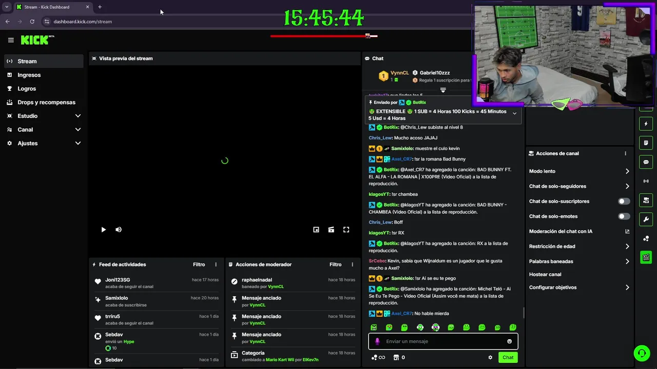Close the Stream - Kick Dashboard tab
This screenshot has width=657, height=369.
point(87,7)
